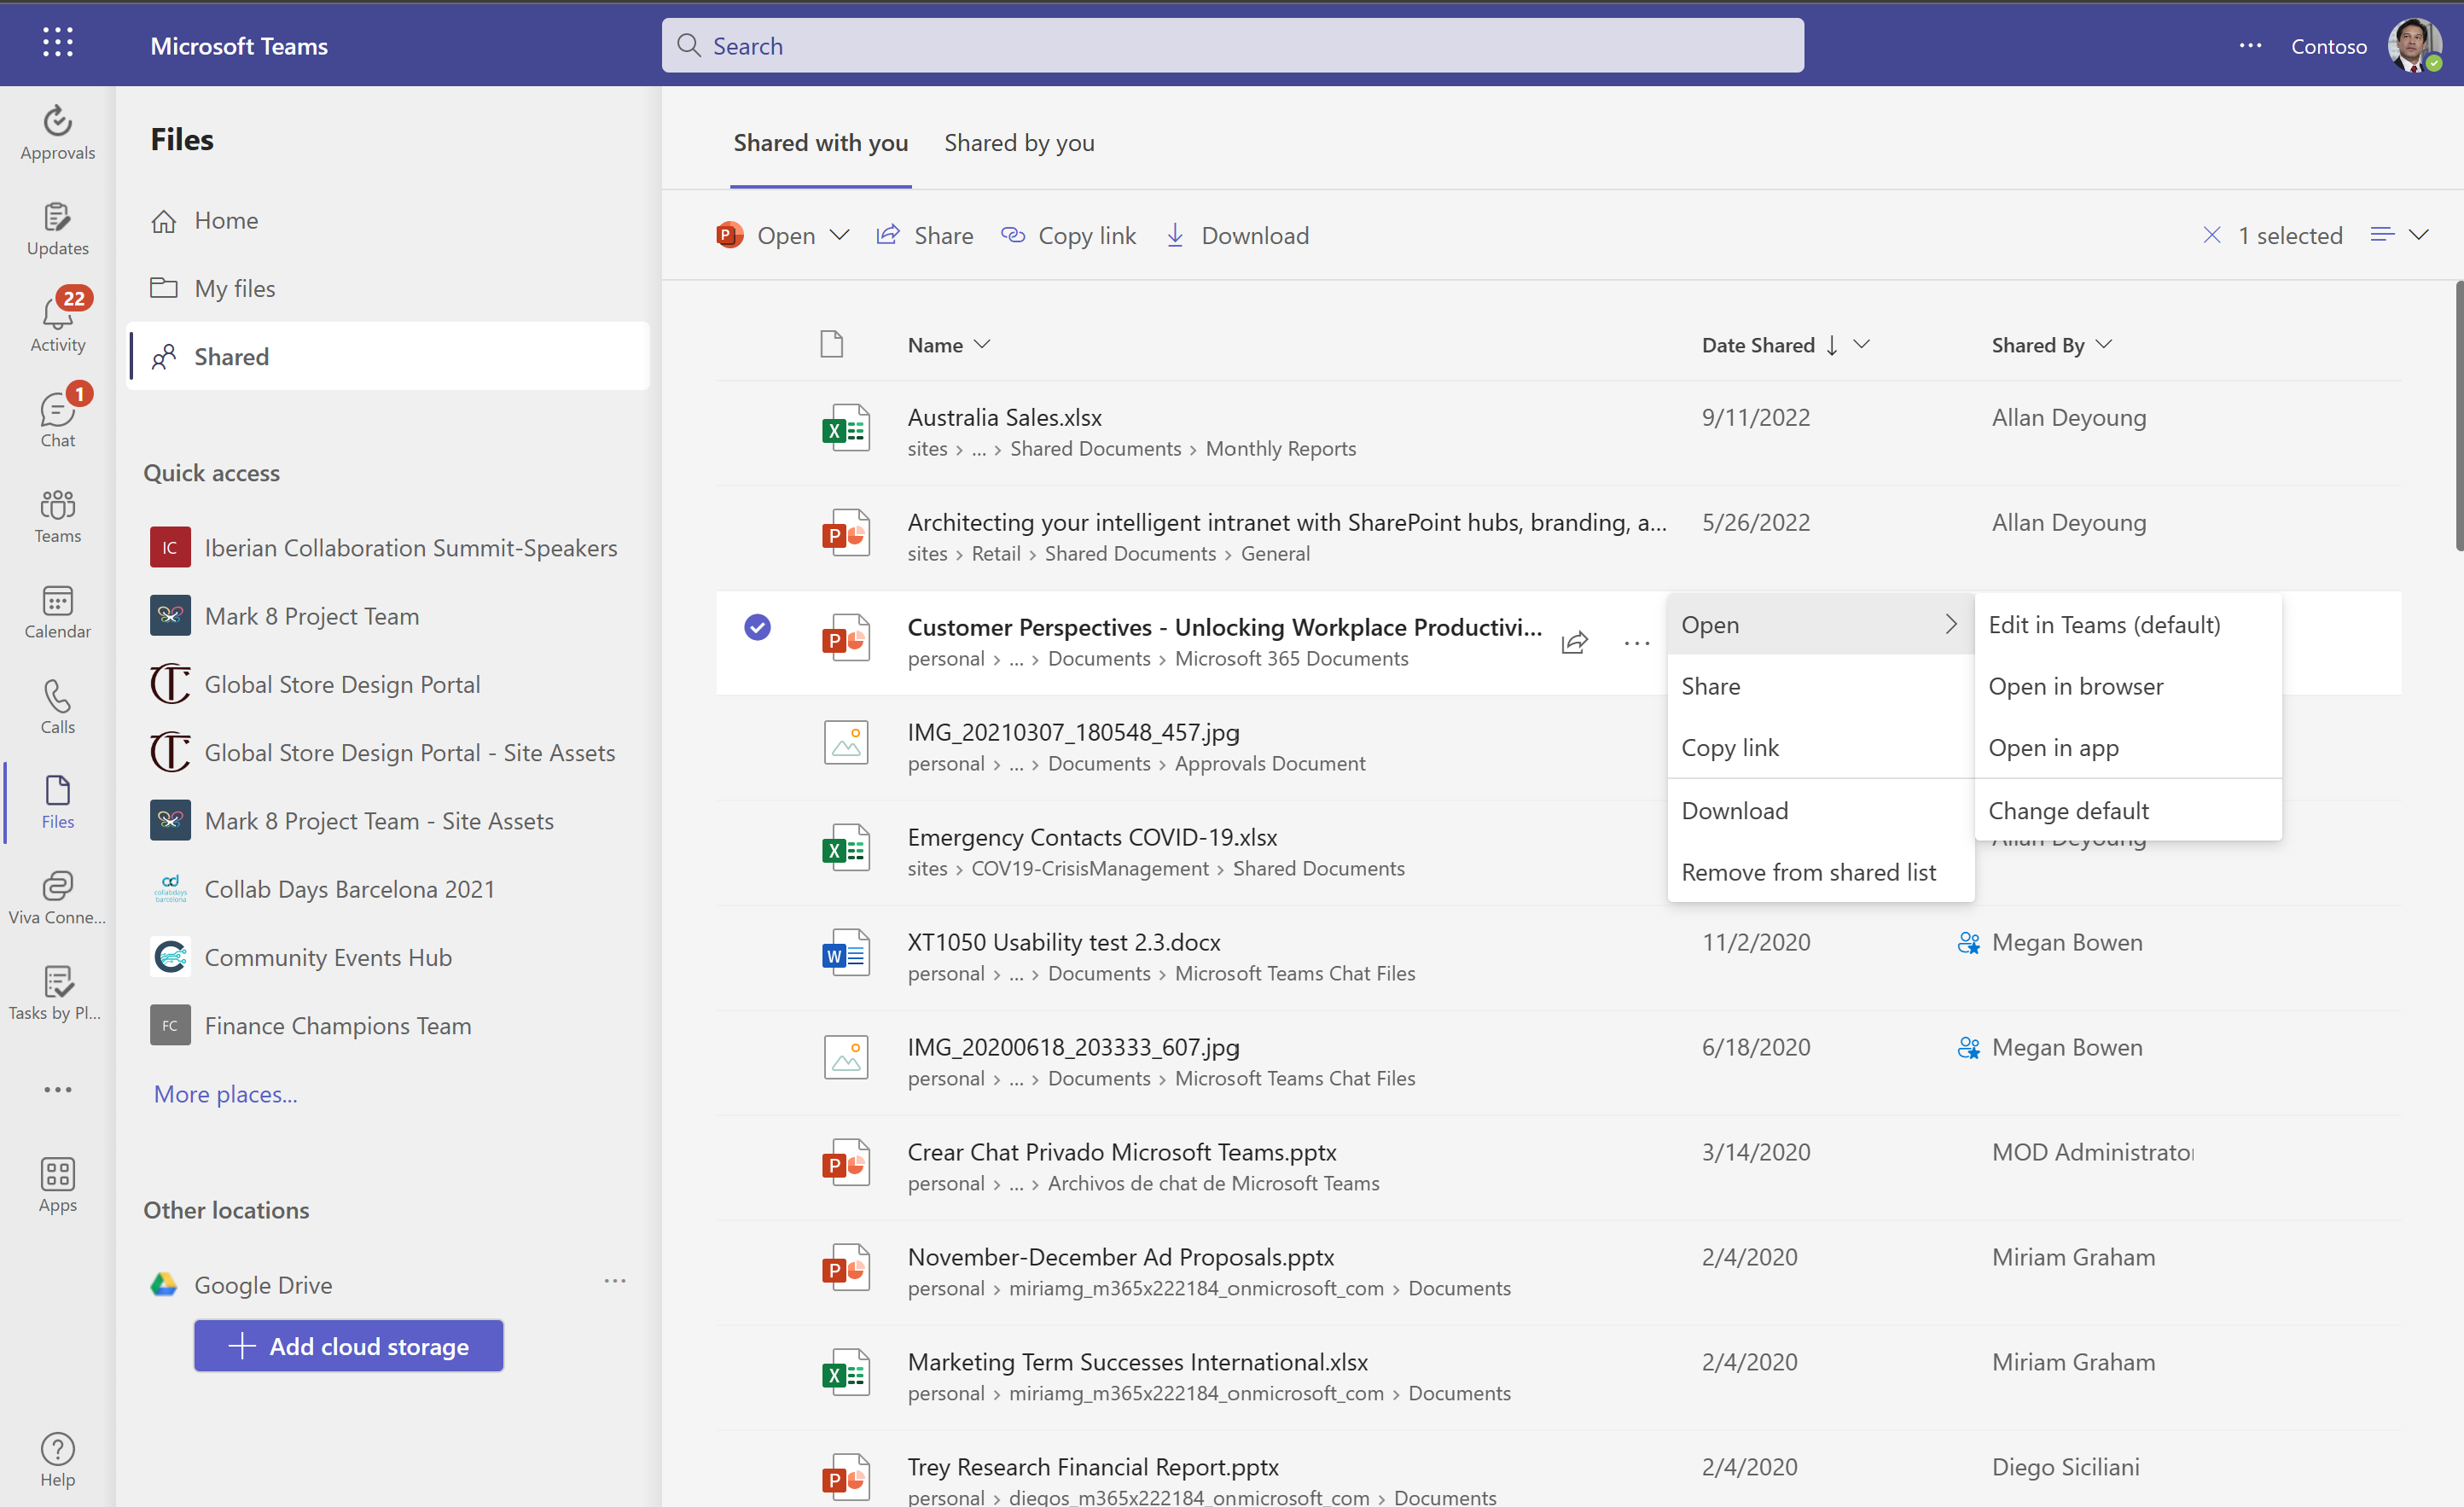The image size is (2464, 1507).
Task: Choose Open in browser from submenu
Action: (x=2075, y=686)
